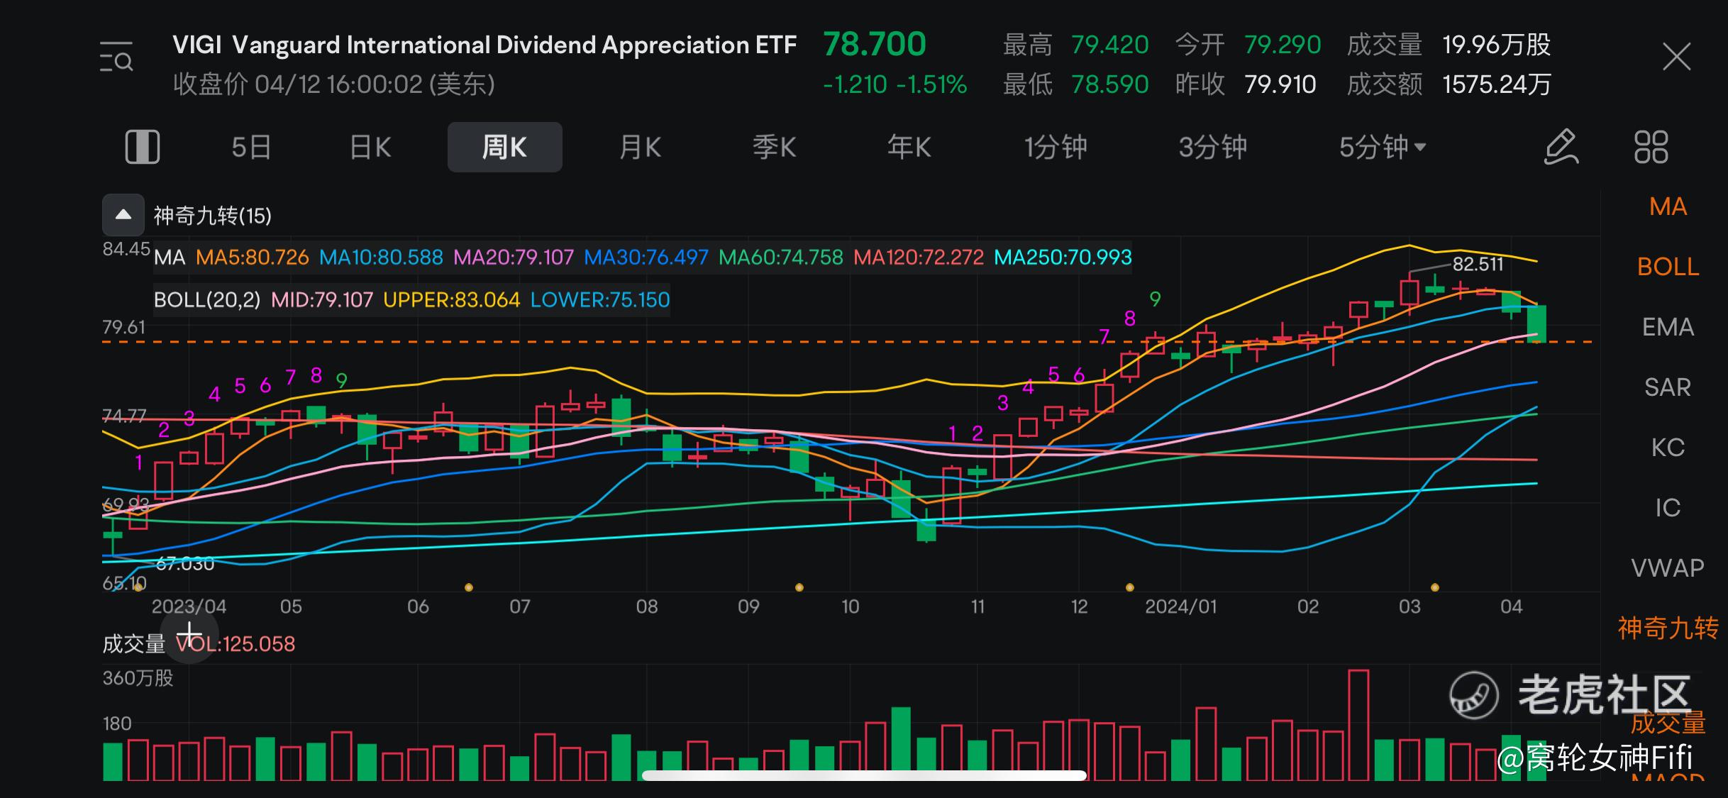Switch to the 季K quarterly tab
Screen dimensions: 1728x798
(774, 148)
